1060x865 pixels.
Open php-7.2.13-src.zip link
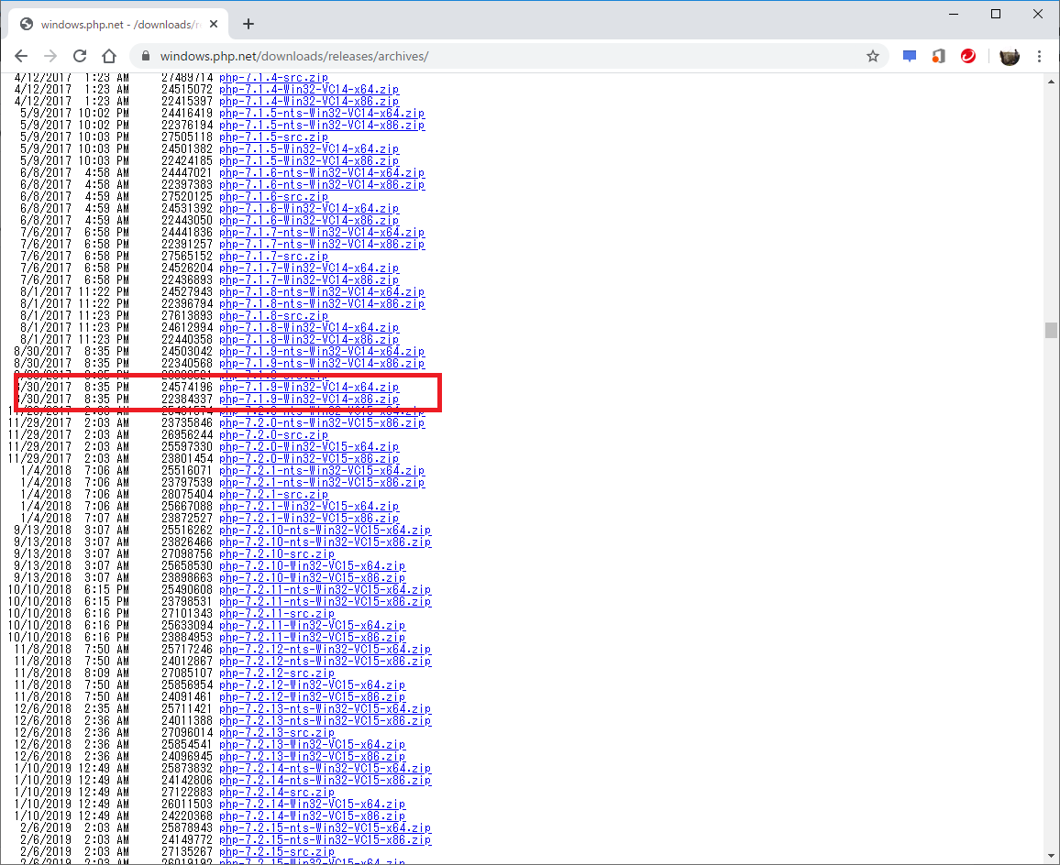(x=277, y=732)
